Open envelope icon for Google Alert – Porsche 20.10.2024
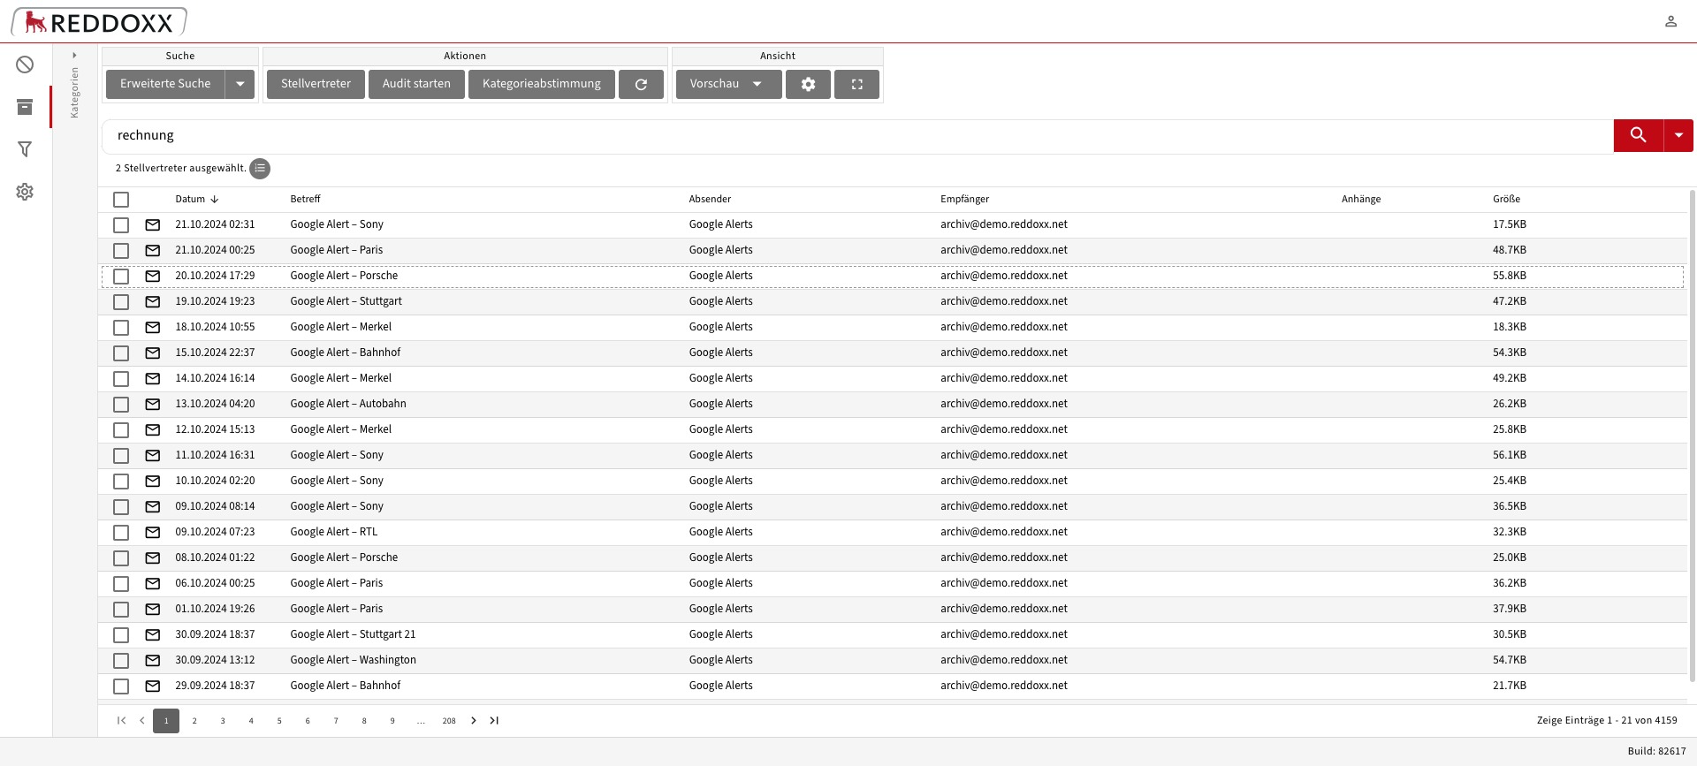This screenshot has width=1697, height=766. click(x=153, y=277)
